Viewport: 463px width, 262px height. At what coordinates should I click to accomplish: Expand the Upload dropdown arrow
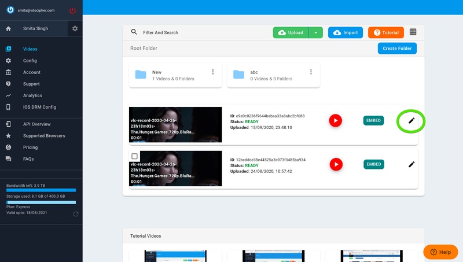click(316, 32)
